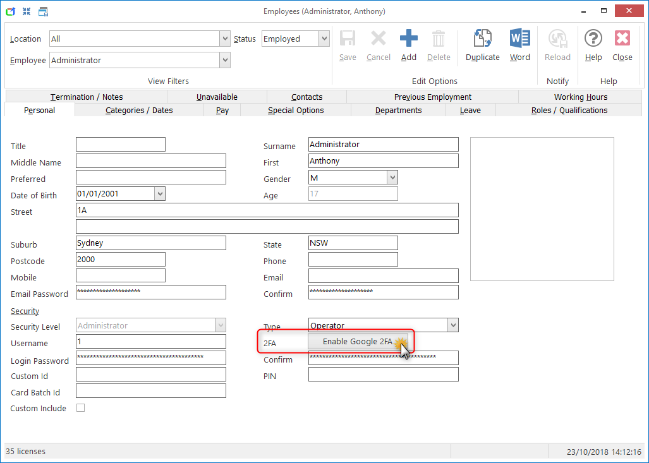The height and width of the screenshot is (463, 649).
Task: Click the Age field showing 17
Action: tap(353, 194)
